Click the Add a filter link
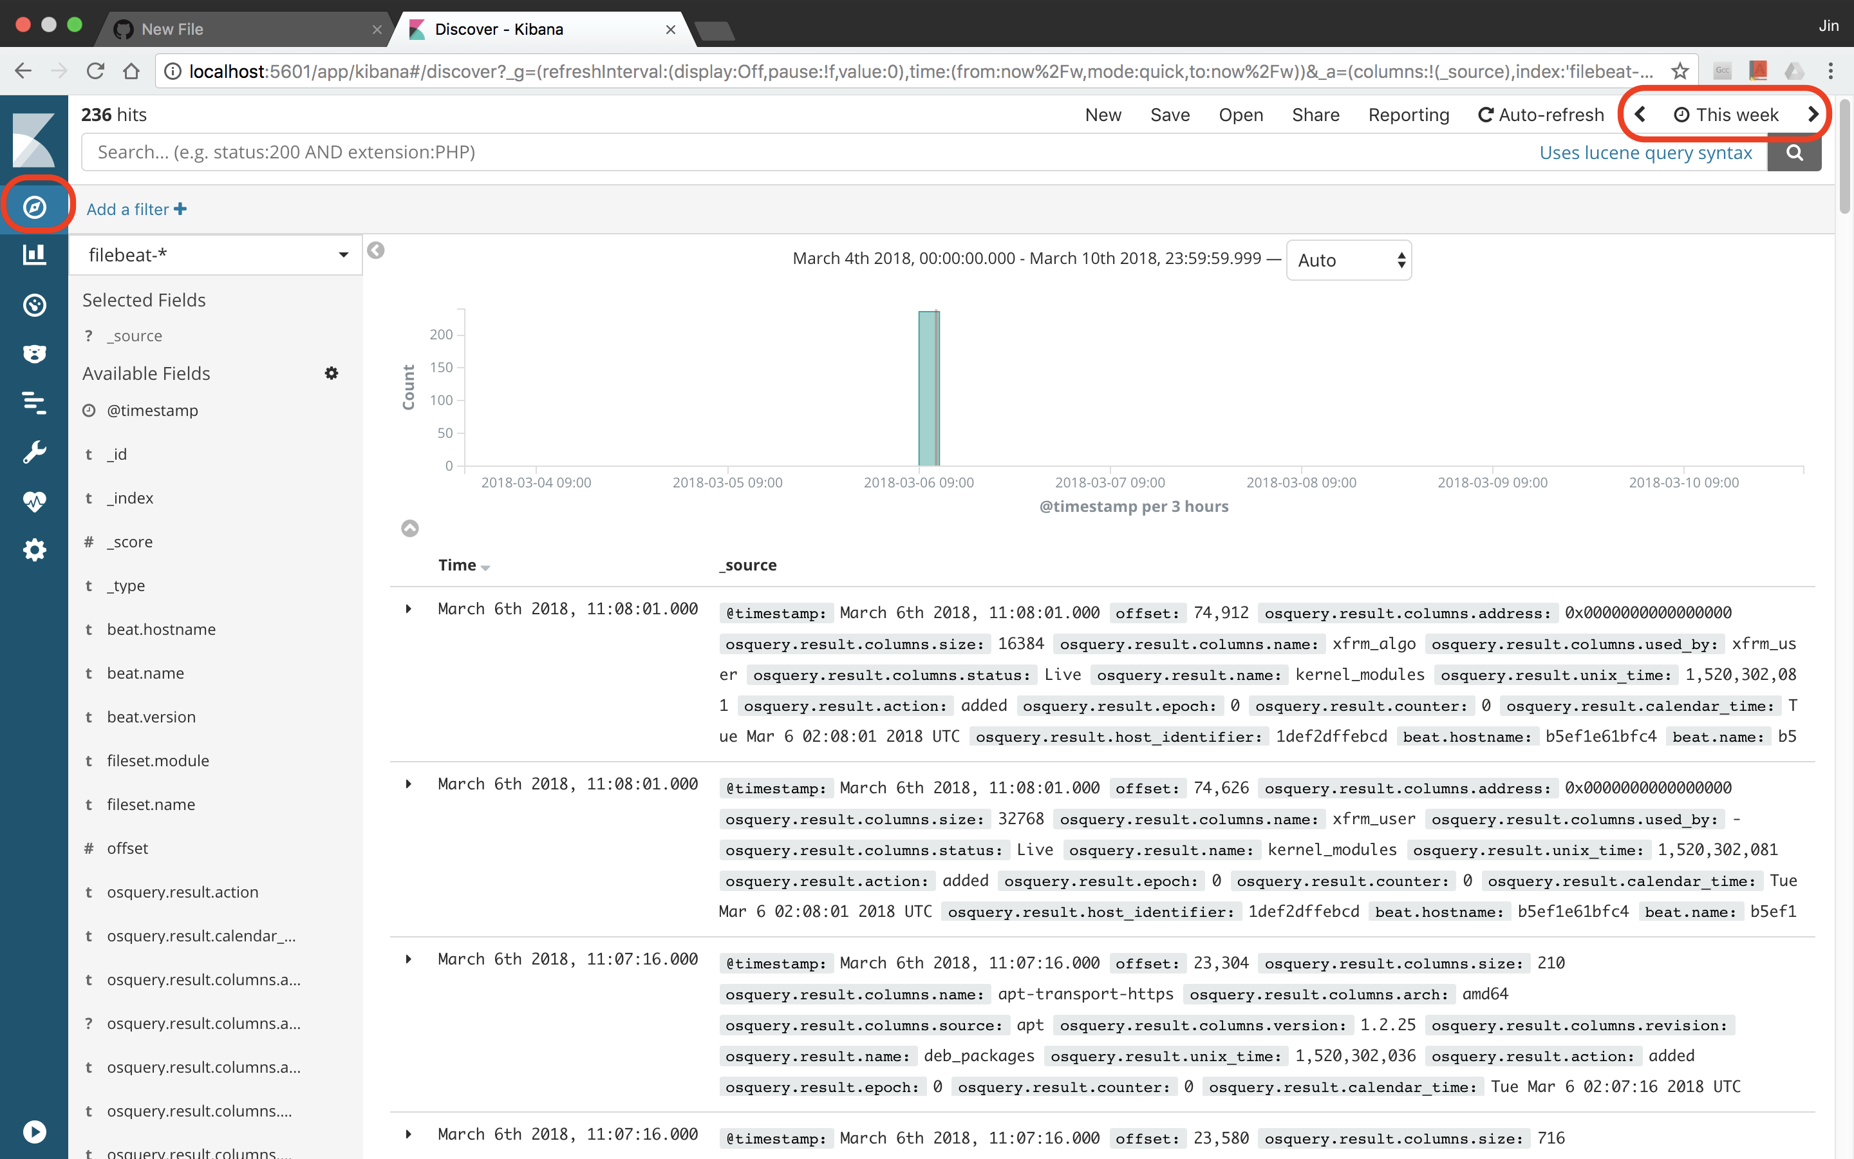The image size is (1854, 1159). coord(136,209)
